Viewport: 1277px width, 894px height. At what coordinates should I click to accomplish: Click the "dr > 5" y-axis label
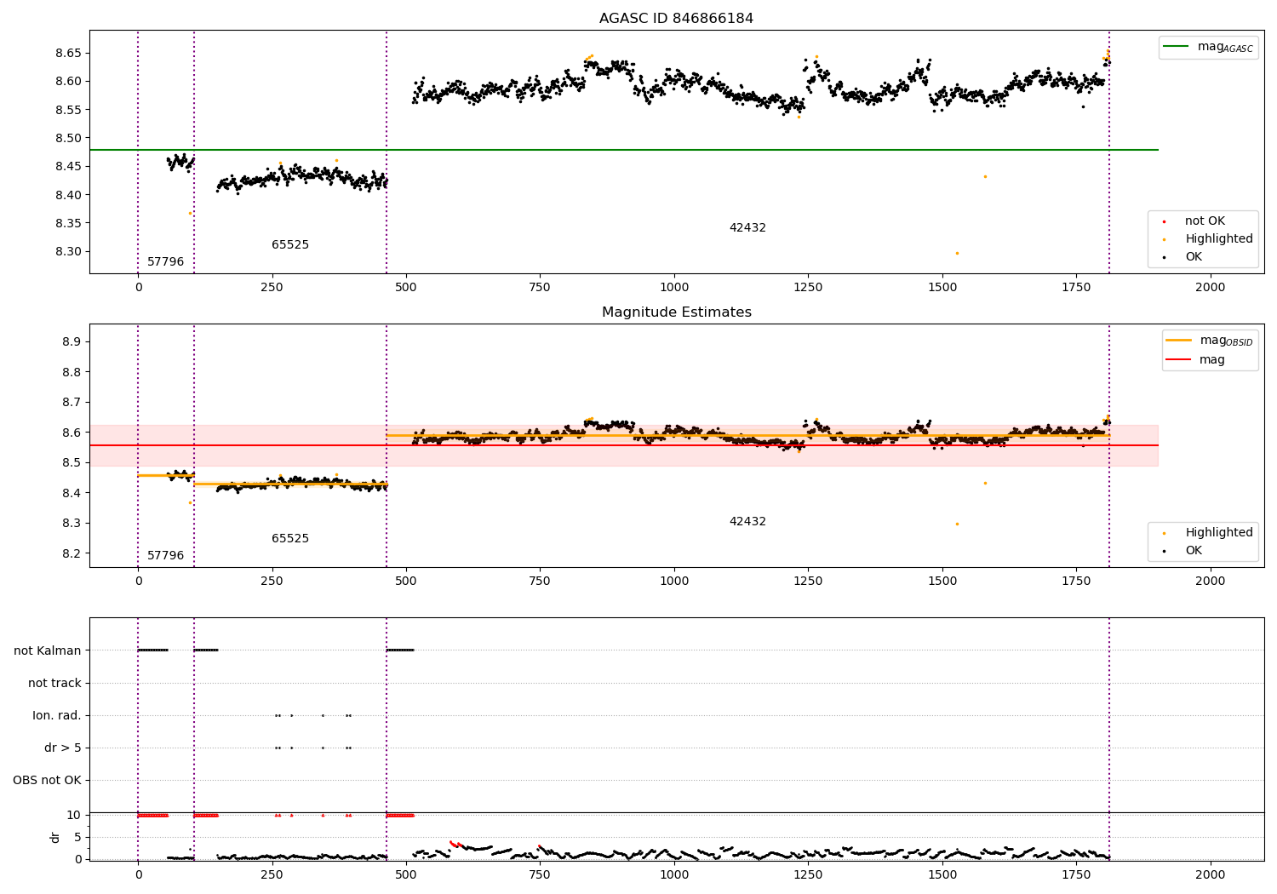click(63, 748)
